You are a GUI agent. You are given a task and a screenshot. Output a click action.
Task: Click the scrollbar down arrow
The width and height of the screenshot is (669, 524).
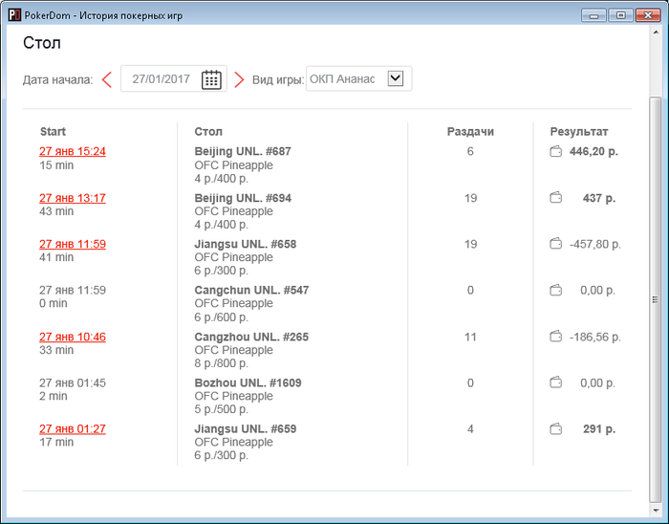(656, 511)
